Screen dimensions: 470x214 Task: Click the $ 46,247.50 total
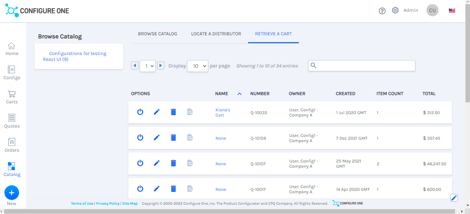coord(435,164)
